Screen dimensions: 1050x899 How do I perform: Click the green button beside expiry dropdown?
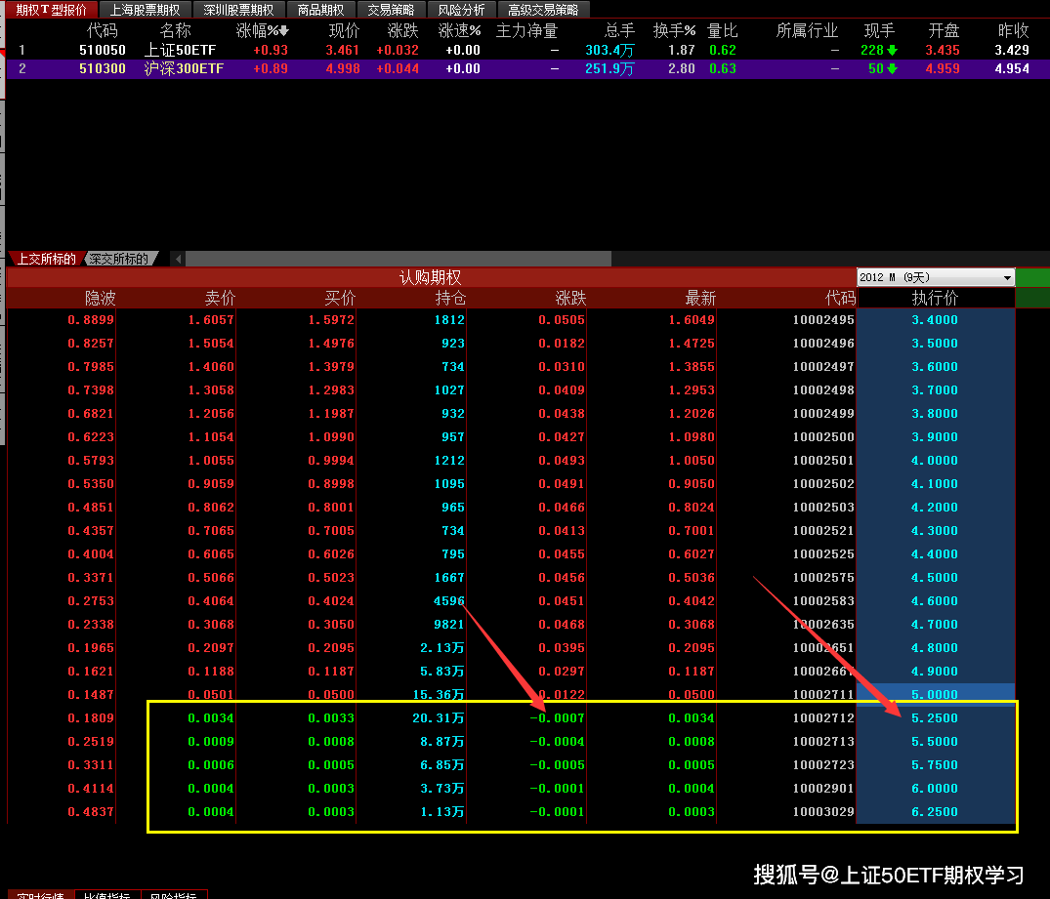[1032, 277]
